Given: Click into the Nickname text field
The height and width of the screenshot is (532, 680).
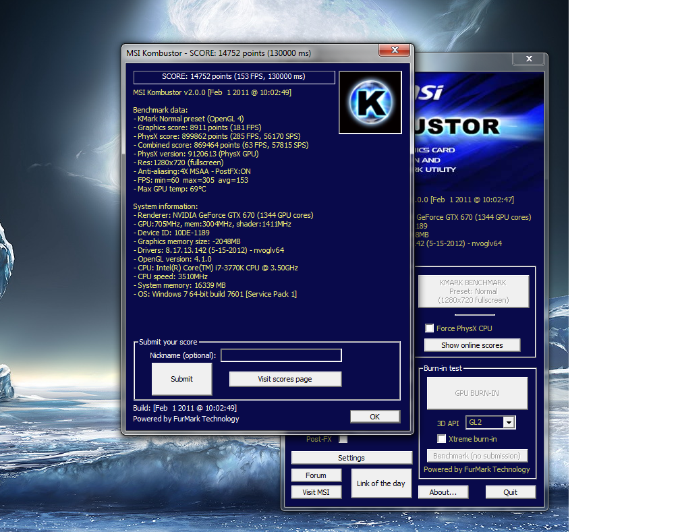Looking at the screenshot, I should point(281,355).
